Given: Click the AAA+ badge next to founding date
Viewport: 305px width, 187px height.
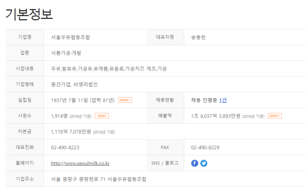Looking at the screenshot, I should pyautogui.click(x=125, y=100).
